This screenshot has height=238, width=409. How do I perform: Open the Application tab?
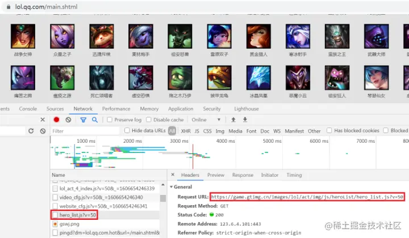181,109
